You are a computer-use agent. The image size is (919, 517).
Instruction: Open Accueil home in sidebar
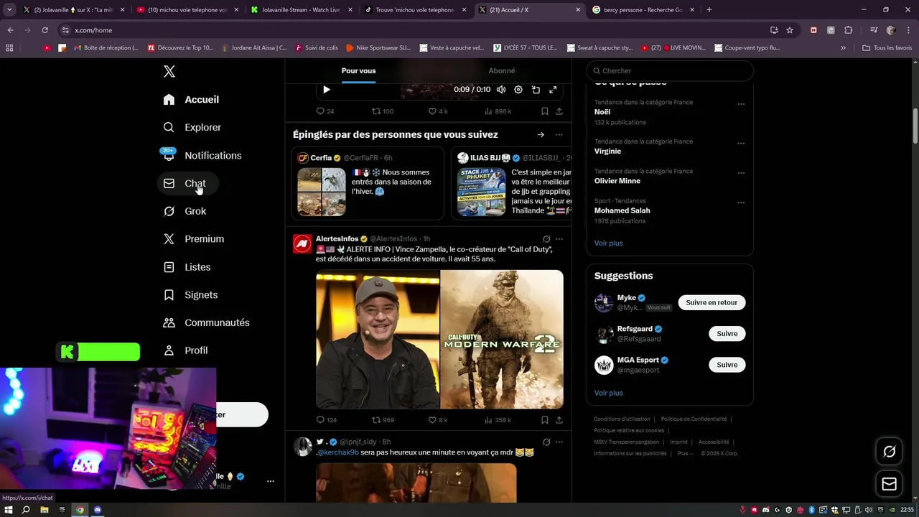tap(191, 100)
